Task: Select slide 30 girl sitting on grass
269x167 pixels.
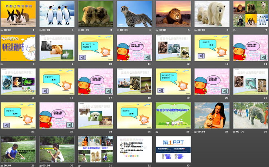Action: pos(57,149)
